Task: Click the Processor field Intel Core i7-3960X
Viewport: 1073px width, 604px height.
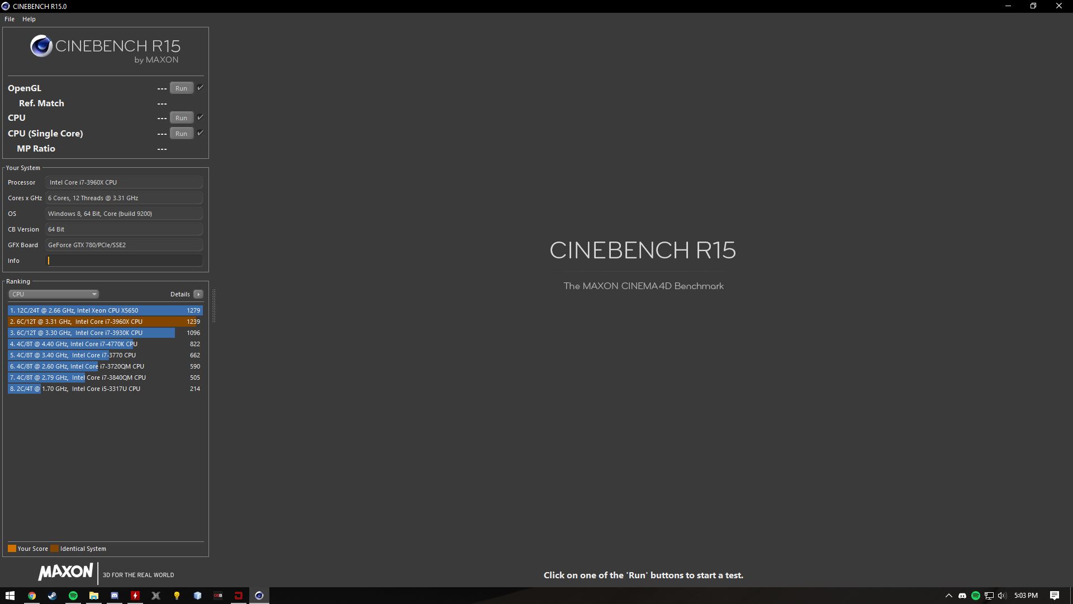Action: pyautogui.click(x=124, y=182)
